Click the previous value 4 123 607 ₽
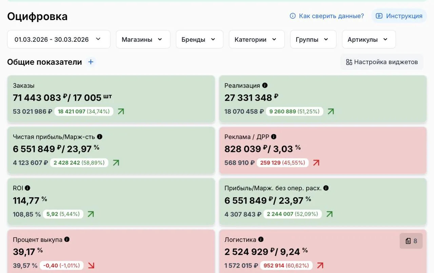 (30, 163)
